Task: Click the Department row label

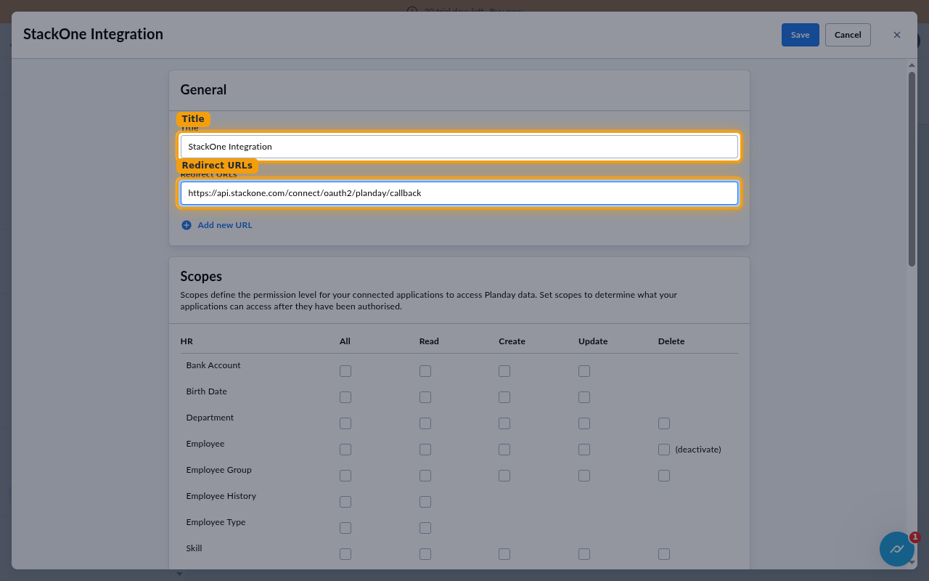Action: (210, 418)
